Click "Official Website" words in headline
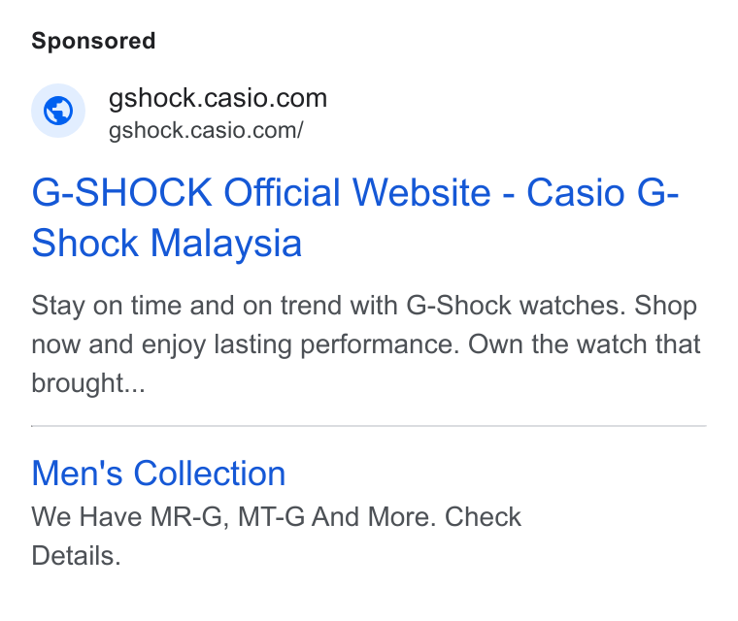The image size is (738, 621). (x=356, y=192)
